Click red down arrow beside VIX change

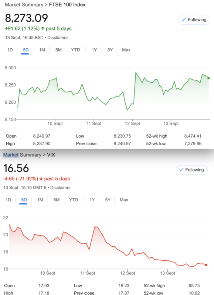(x=41, y=179)
